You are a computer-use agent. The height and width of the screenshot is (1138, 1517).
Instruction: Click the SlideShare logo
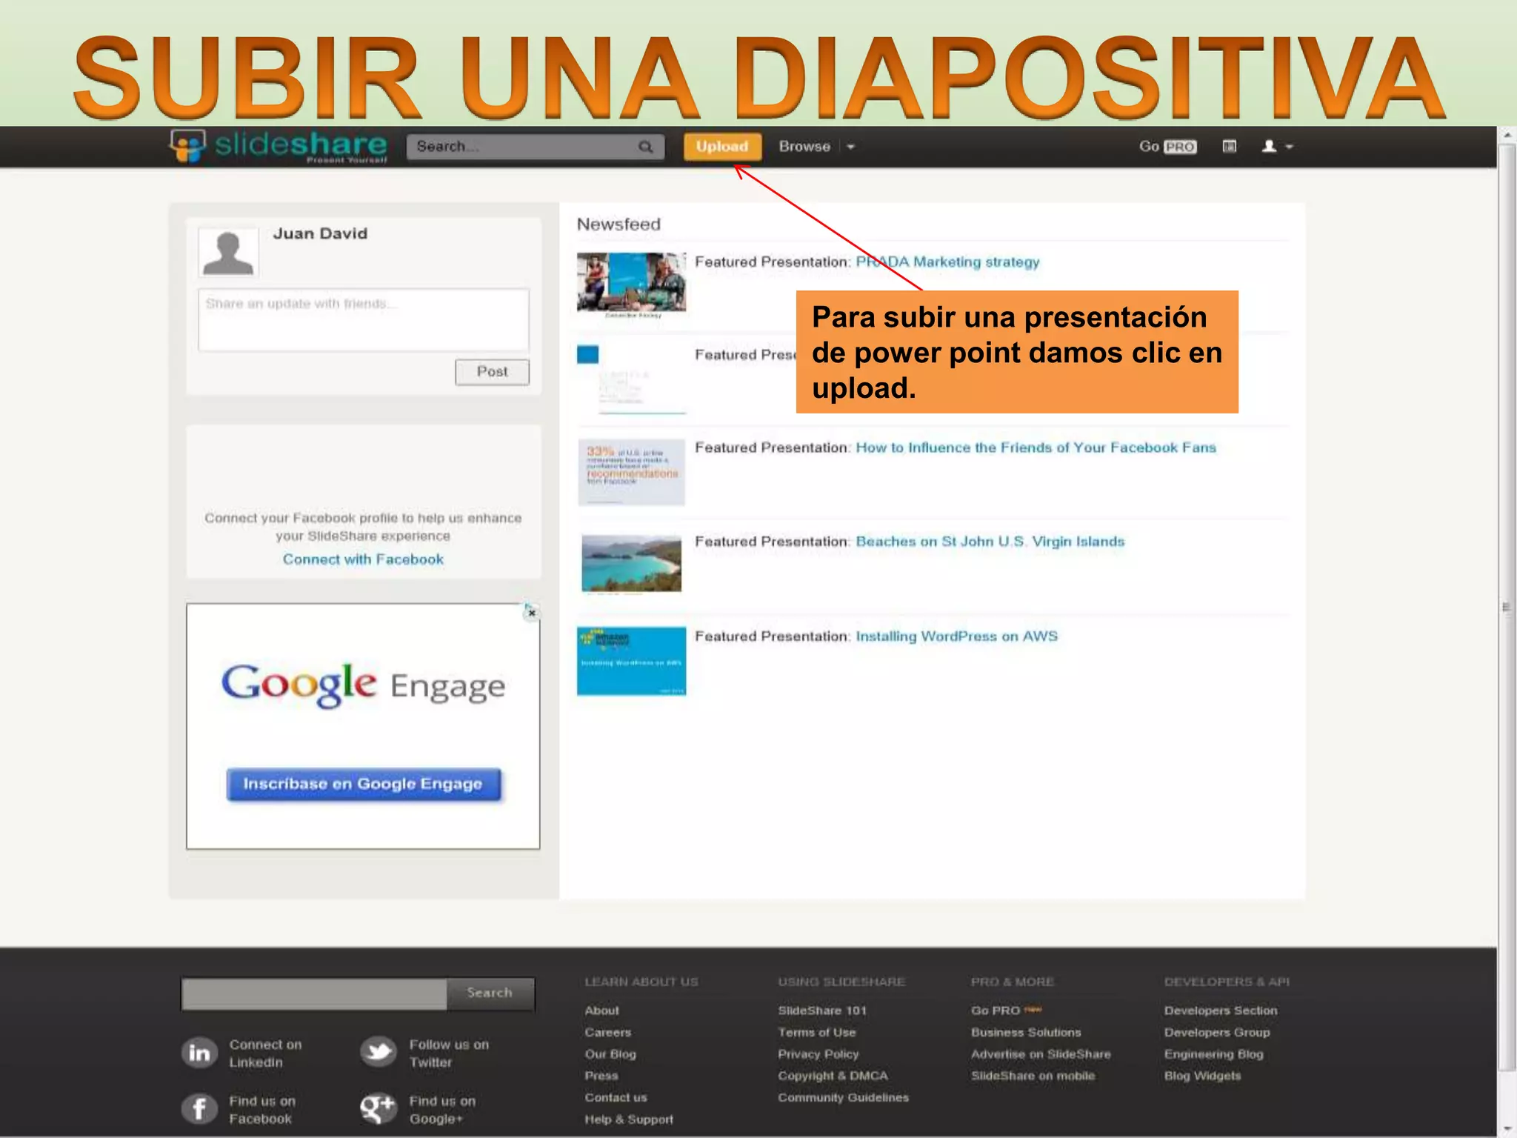tap(279, 146)
